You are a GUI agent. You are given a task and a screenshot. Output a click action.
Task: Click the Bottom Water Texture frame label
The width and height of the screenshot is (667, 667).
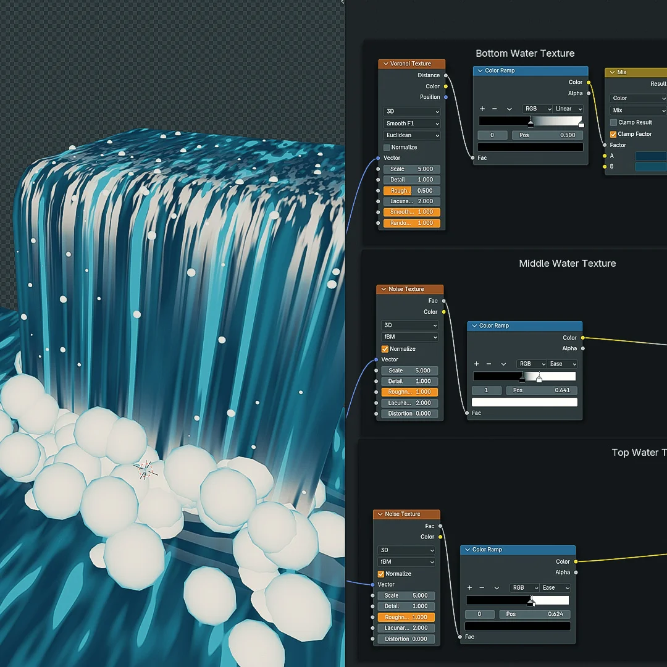tap(525, 54)
